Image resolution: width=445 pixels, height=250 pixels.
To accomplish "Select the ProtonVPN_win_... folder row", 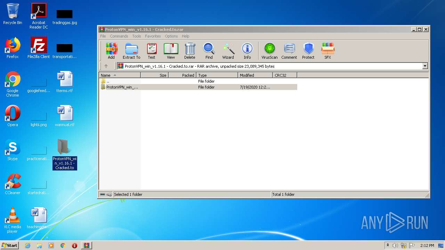I will pos(198,87).
